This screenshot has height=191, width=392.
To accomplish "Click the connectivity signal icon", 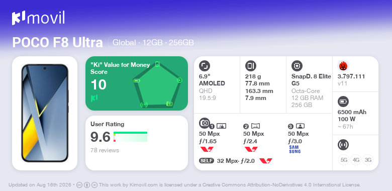I will point(343,145).
